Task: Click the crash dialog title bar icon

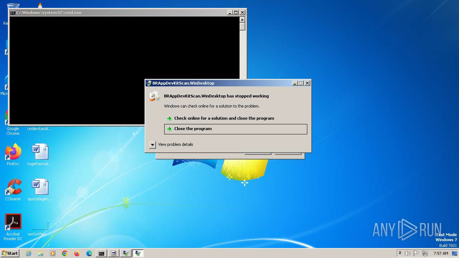Action: click(x=149, y=83)
